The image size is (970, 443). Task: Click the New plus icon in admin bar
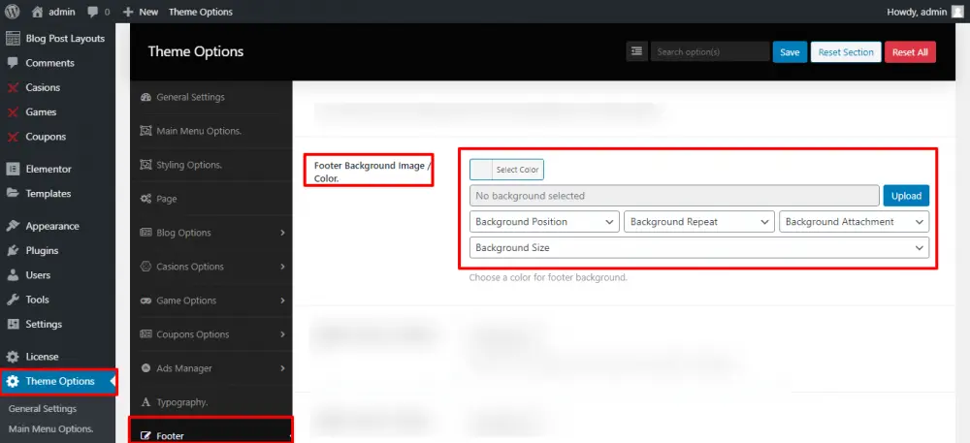pyautogui.click(x=128, y=12)
